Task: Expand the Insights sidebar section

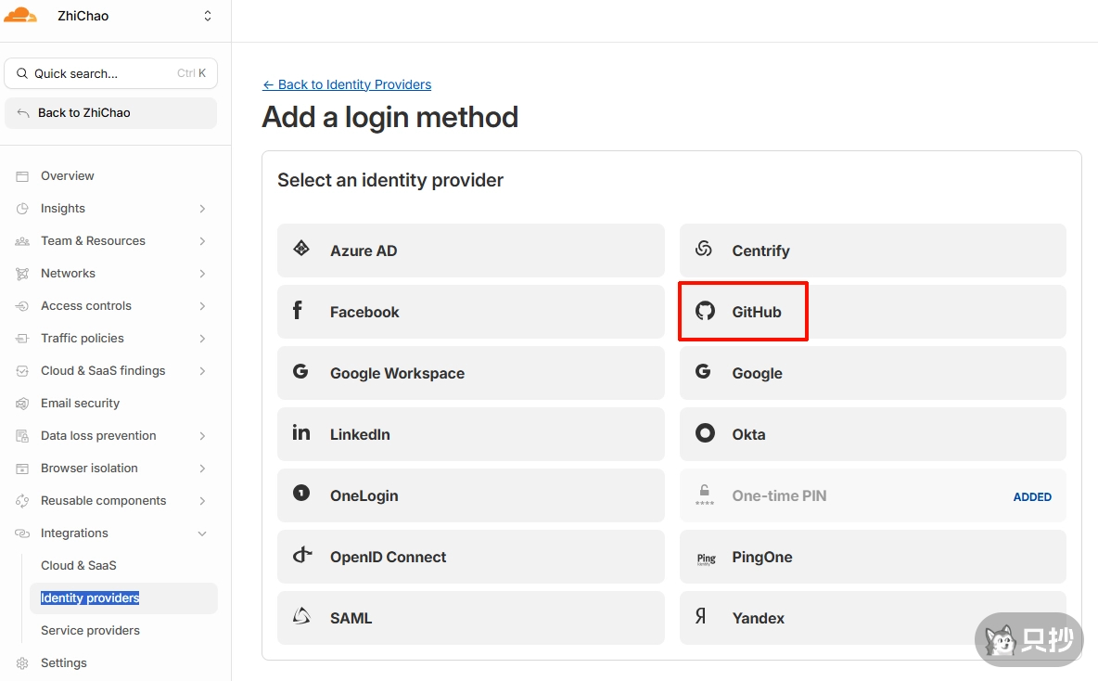Action: tap(202, 209)
